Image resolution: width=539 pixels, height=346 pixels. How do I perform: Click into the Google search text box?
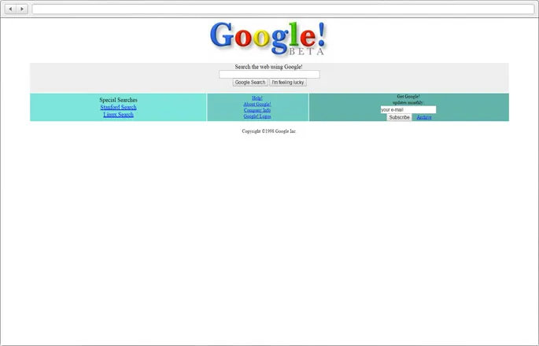pyautogui.click(x=269, y=74)
